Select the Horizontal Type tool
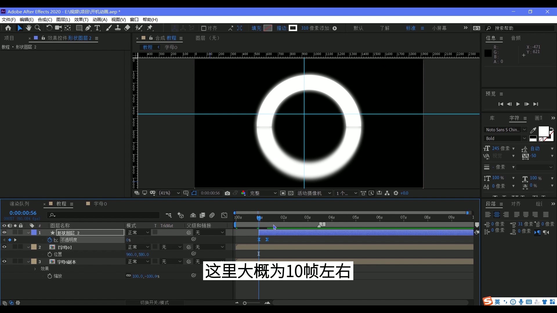Screen dimensions: 557x313 point(98,28)
